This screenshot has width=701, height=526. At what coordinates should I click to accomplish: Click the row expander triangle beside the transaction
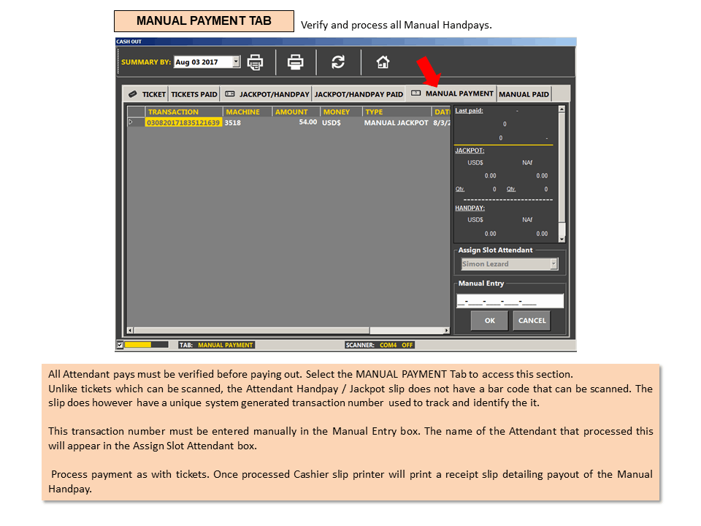coord(131,122)
